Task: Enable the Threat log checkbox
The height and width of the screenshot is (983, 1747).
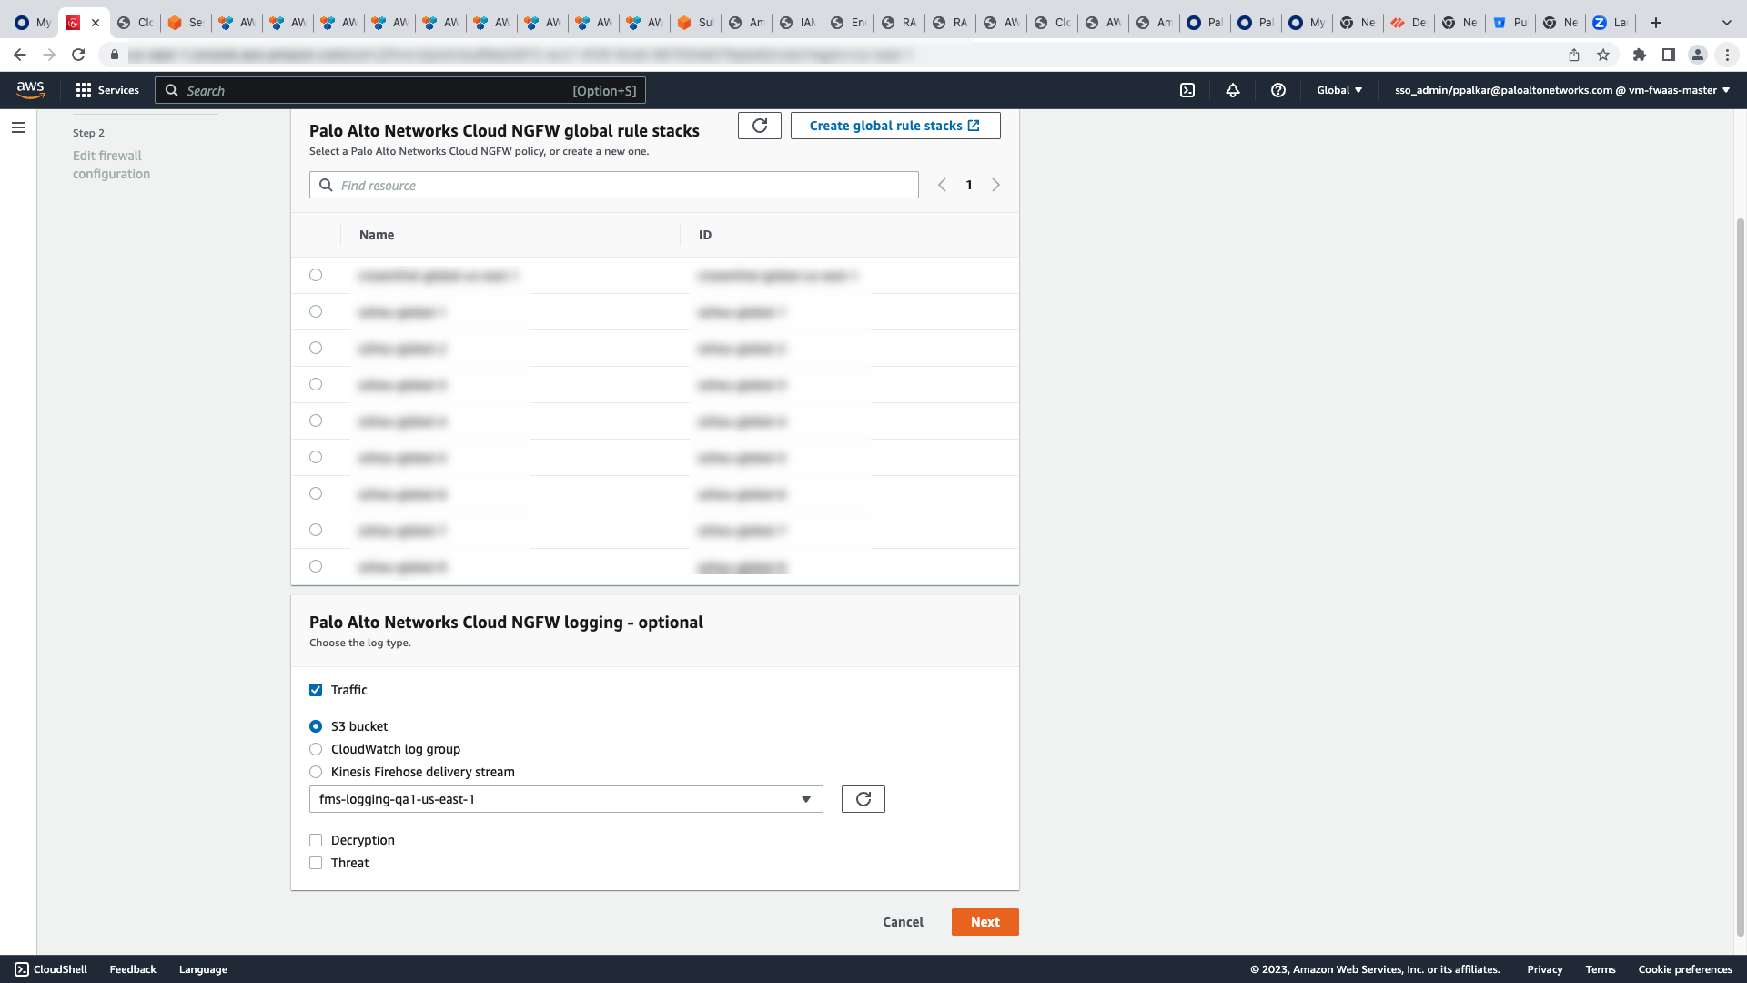Action: (x=316, y=863)
